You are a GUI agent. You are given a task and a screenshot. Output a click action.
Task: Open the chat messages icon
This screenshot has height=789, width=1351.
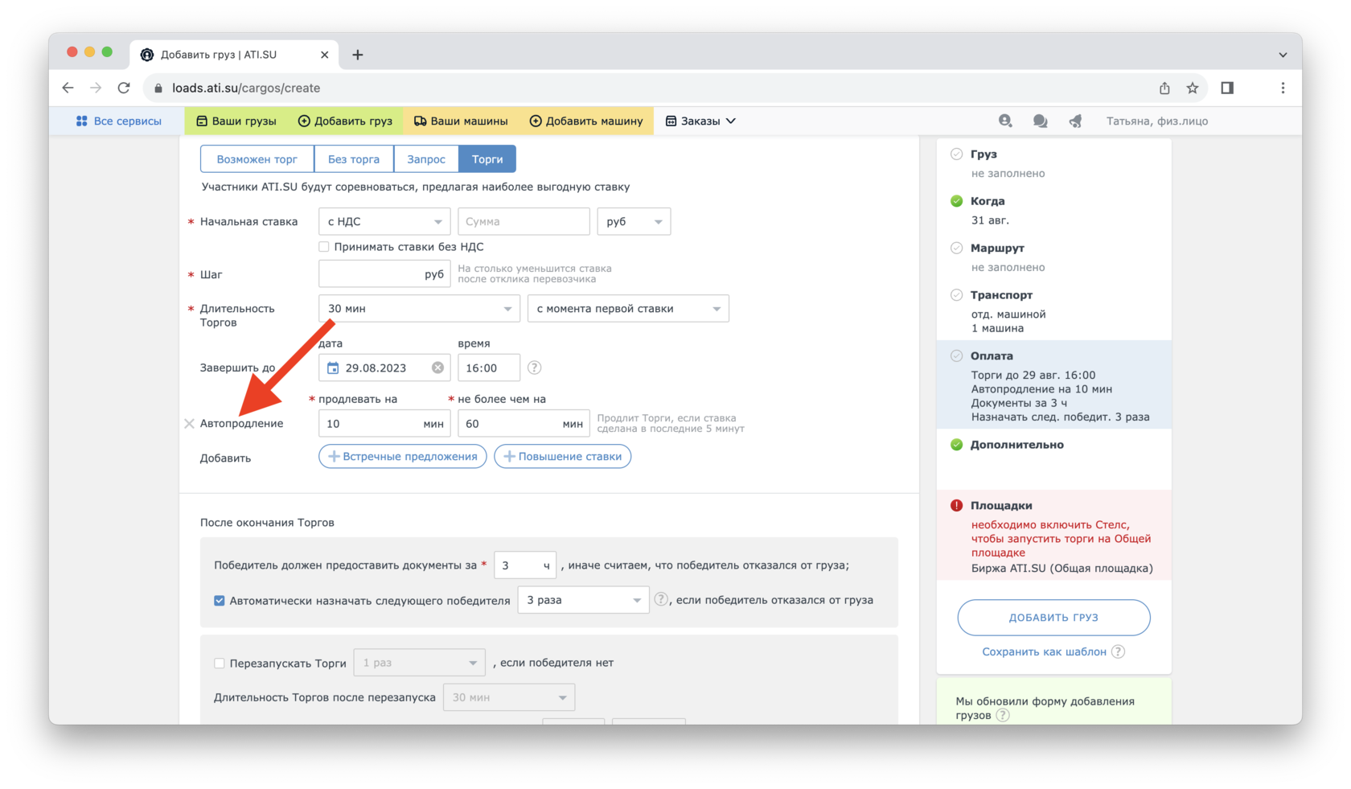[1040, 121]
